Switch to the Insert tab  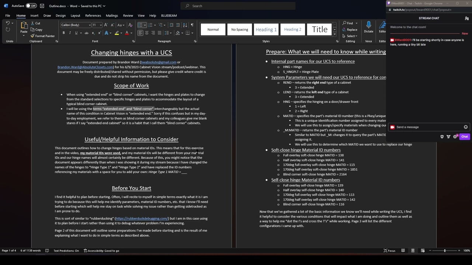34,15
